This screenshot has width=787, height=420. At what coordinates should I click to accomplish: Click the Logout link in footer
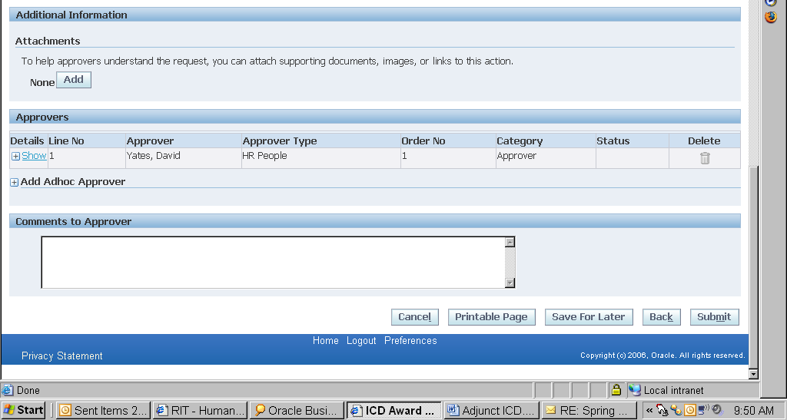click(x=361, y=341)
